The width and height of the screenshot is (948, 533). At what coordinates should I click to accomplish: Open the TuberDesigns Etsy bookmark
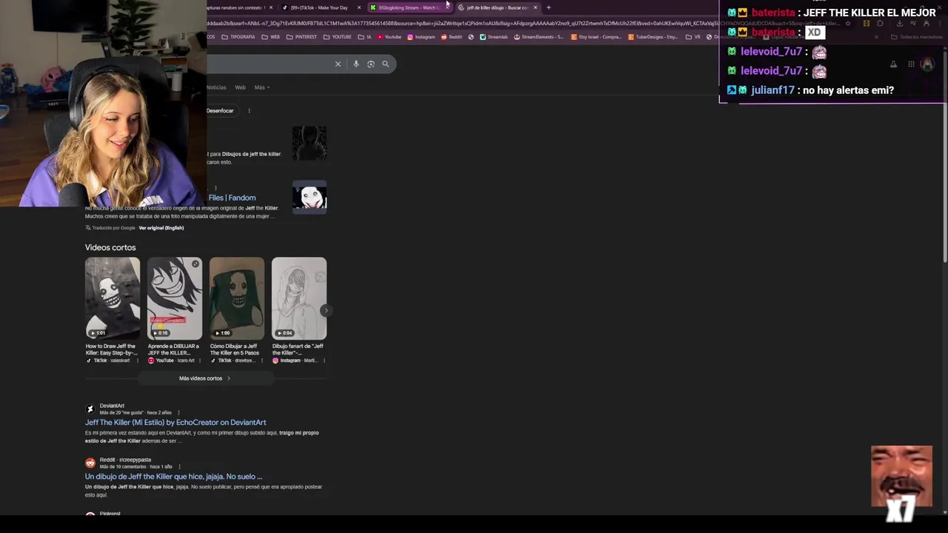[654, 37]
